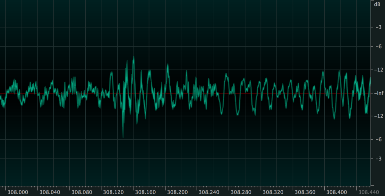
Task: Click the 308.320 time ruler label
Action: [273, 192]
